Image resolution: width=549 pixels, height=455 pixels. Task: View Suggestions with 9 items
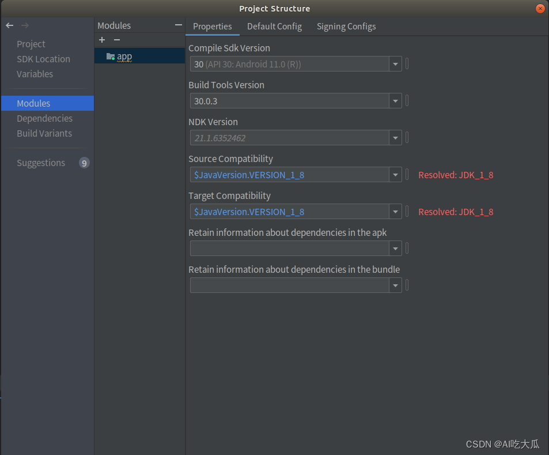click(41, 163)
